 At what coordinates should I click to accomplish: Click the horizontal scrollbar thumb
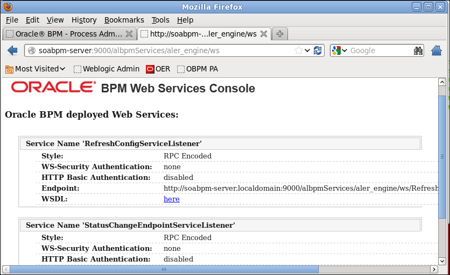click(x=164, y=269)
